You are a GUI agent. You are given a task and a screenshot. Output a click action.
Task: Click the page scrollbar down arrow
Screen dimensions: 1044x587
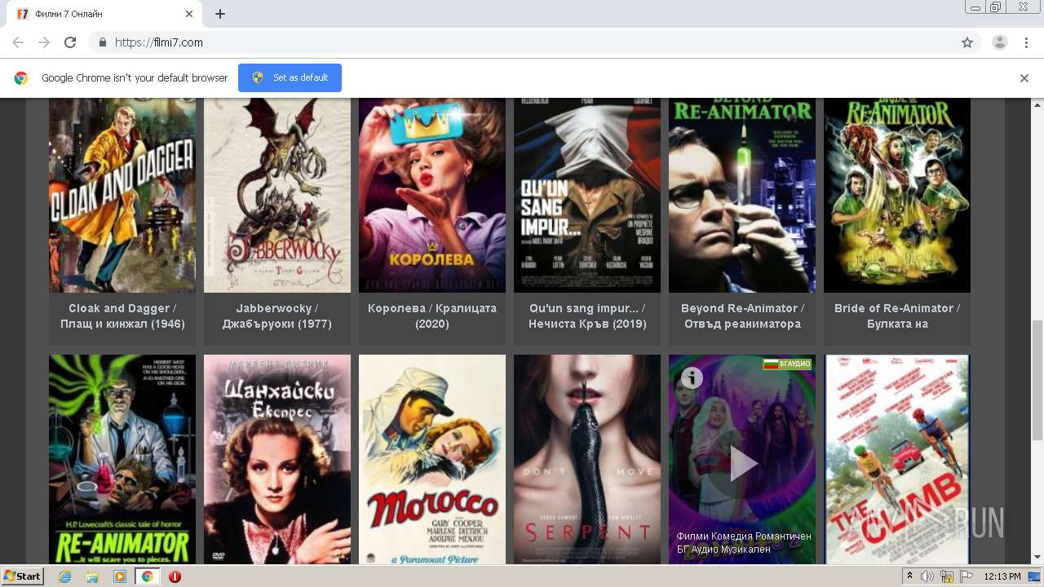[x=1037, y=558]
